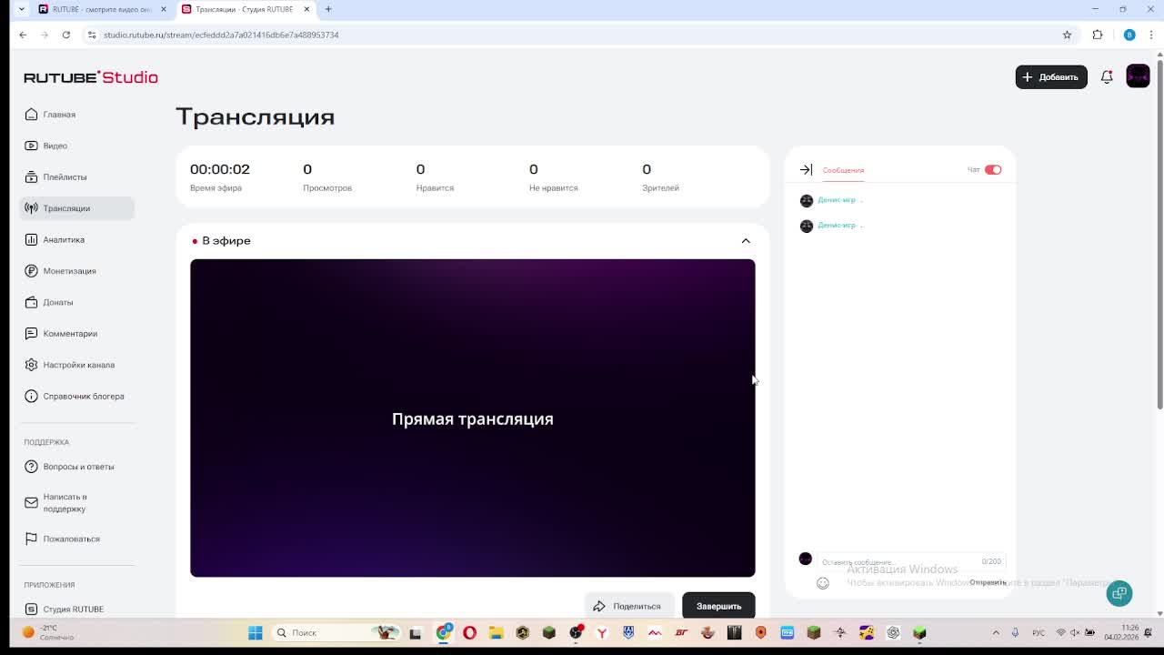Click the Вопросы и ответы link

point(76,467)
